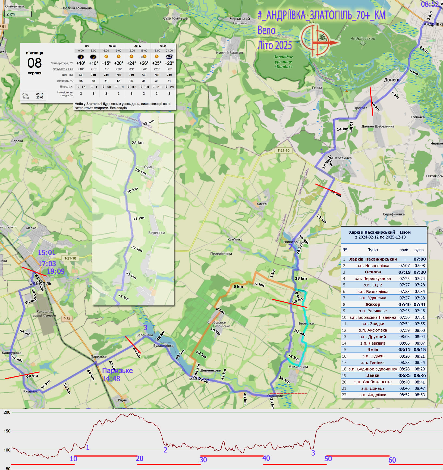Click the moon icon at 0:00
The image size is (443, 470).
pyautogui.click(x=81, y=57)
